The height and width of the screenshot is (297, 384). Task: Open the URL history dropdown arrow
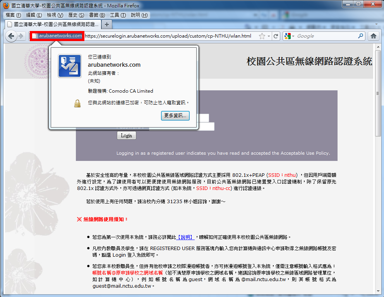point(269,36)
